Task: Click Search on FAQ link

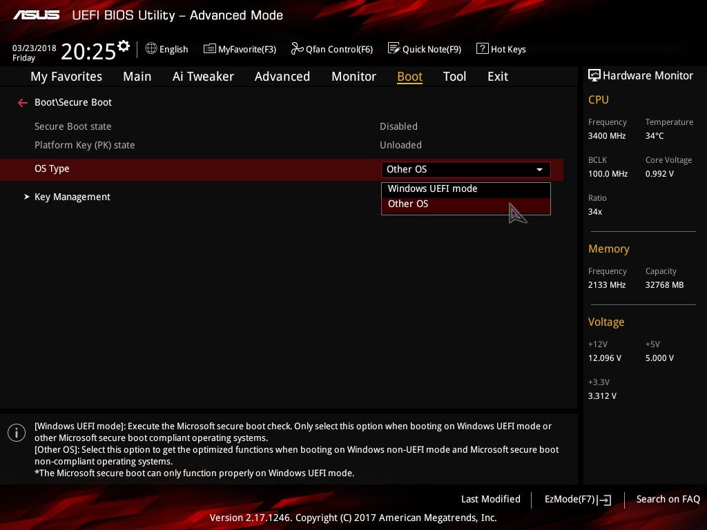Action: coord(668,500)
